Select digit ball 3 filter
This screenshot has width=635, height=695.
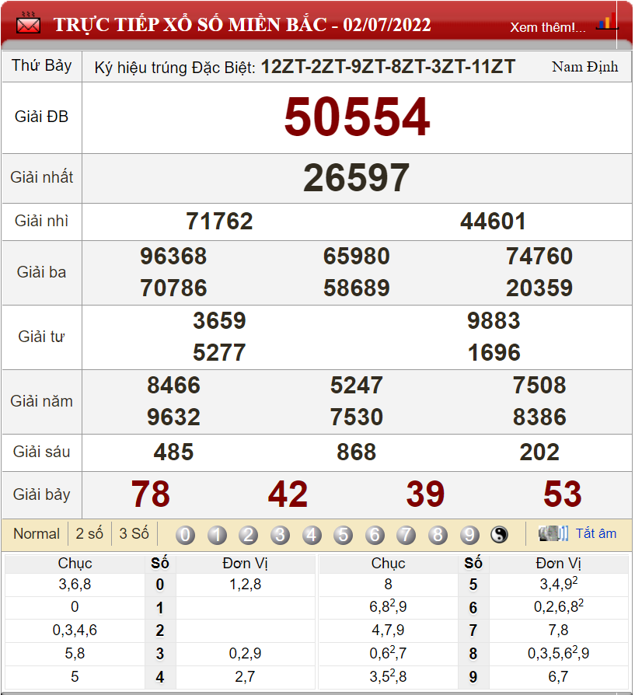tap(280, 535)
